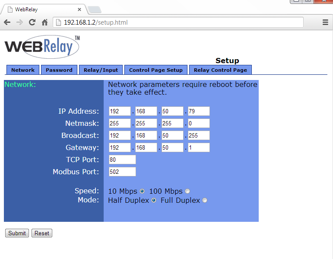Click Netmask first octet field
The image size is (333, 259).
point(120,123)
